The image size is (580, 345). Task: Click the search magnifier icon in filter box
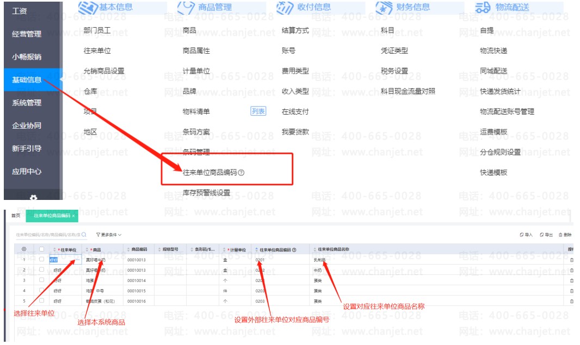[x=84, y=234]
